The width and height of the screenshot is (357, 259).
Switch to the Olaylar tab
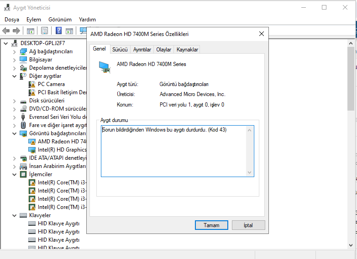click(164, 50)
